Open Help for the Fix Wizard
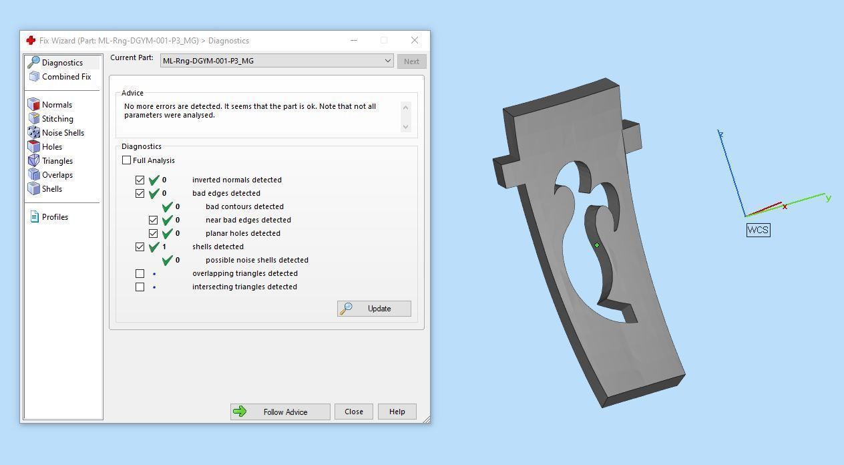The image size is (844, 465). (397, 412)
